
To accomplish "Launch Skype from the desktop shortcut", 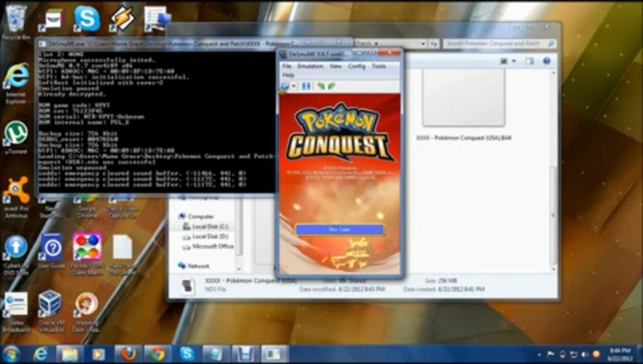I will tap(87, 19).
